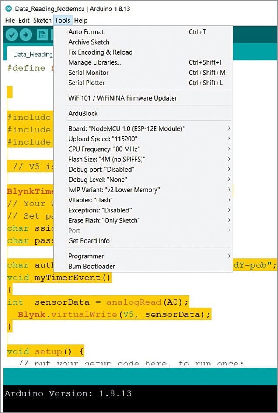This screenshot has width=278, height=413.
Task: Open the File menu
Action: point(10,20)
